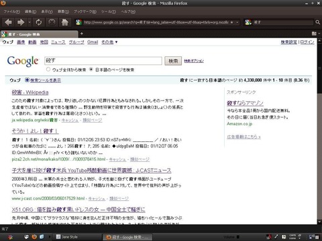Open the ヘルプ (Help) menu
Viewport: 322px width, 241px height.
point(128,11)
